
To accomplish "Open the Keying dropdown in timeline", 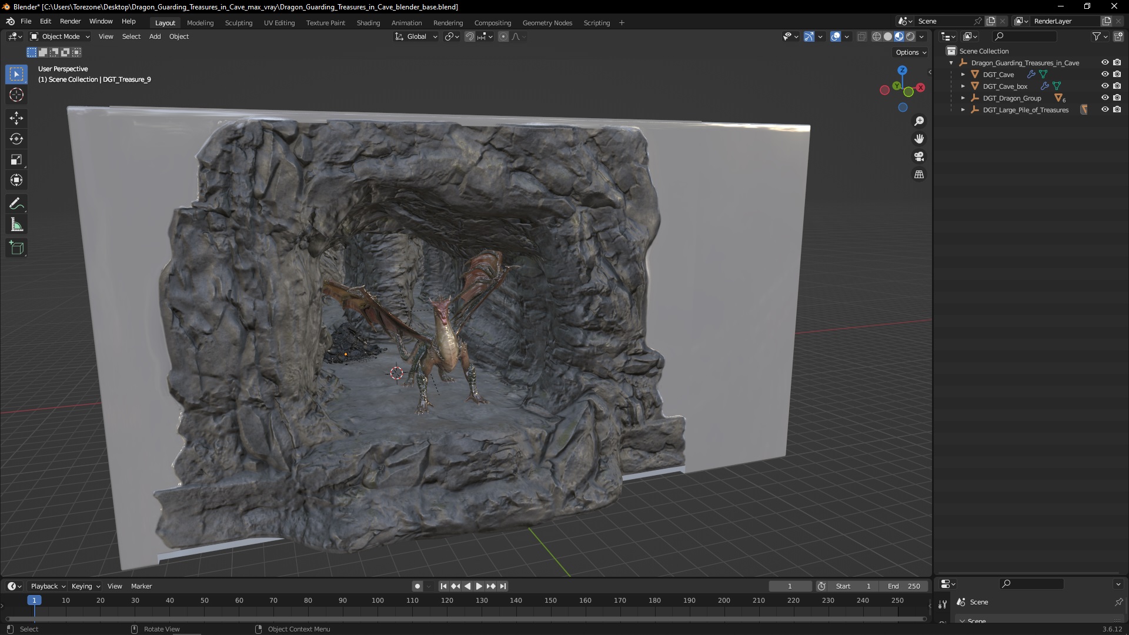I will coord(86,586).
